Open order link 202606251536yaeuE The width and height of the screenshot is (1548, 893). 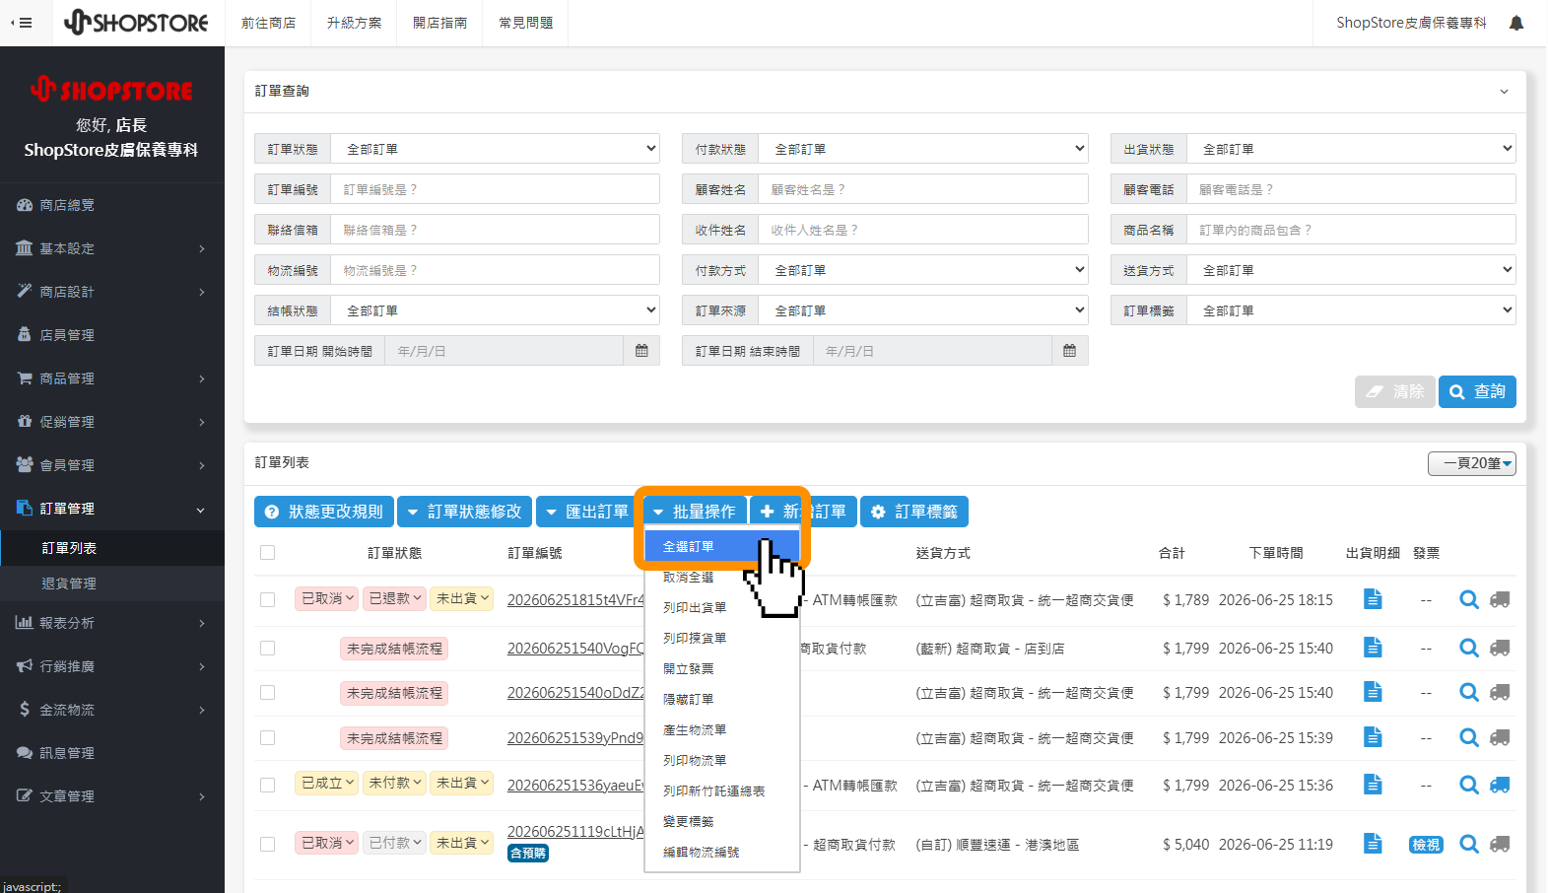[x=575, y=786]
